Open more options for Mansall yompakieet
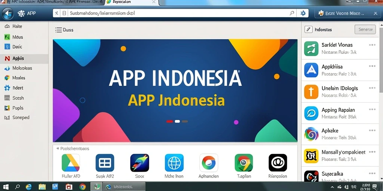 click(372, 152)
